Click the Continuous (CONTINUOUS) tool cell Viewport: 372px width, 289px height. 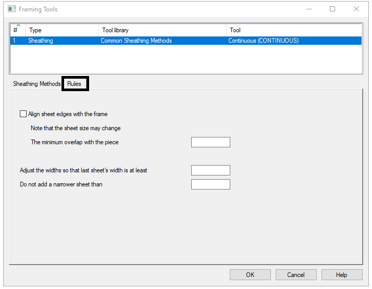(263, 41)
